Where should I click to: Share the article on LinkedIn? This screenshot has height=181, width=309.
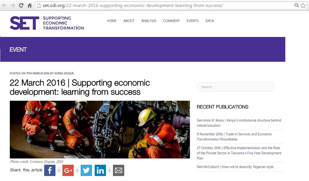pos(100,170)
